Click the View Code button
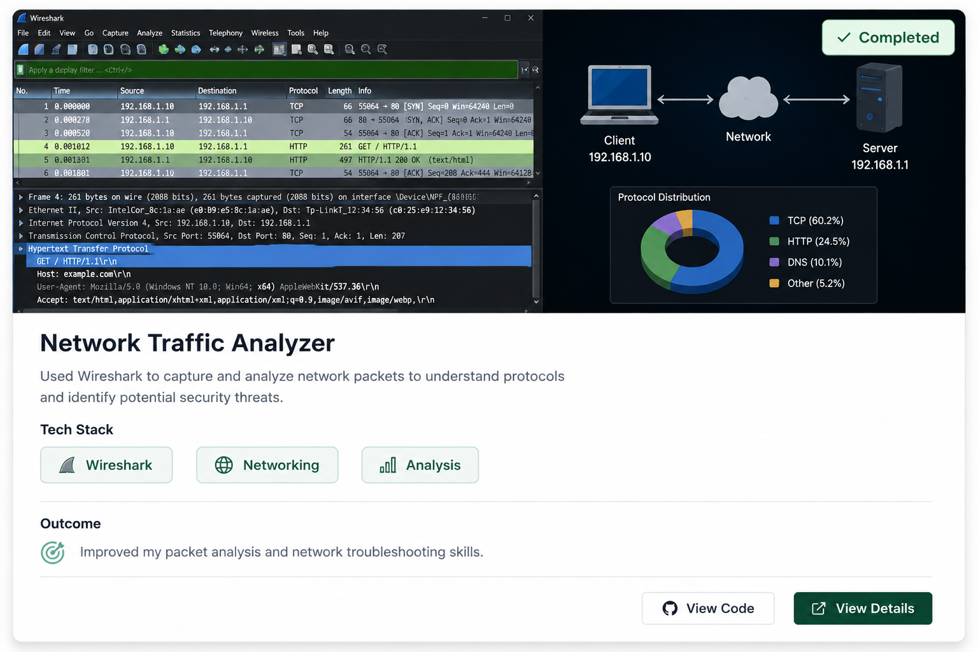978x652 pixels. tap(708, 608)
